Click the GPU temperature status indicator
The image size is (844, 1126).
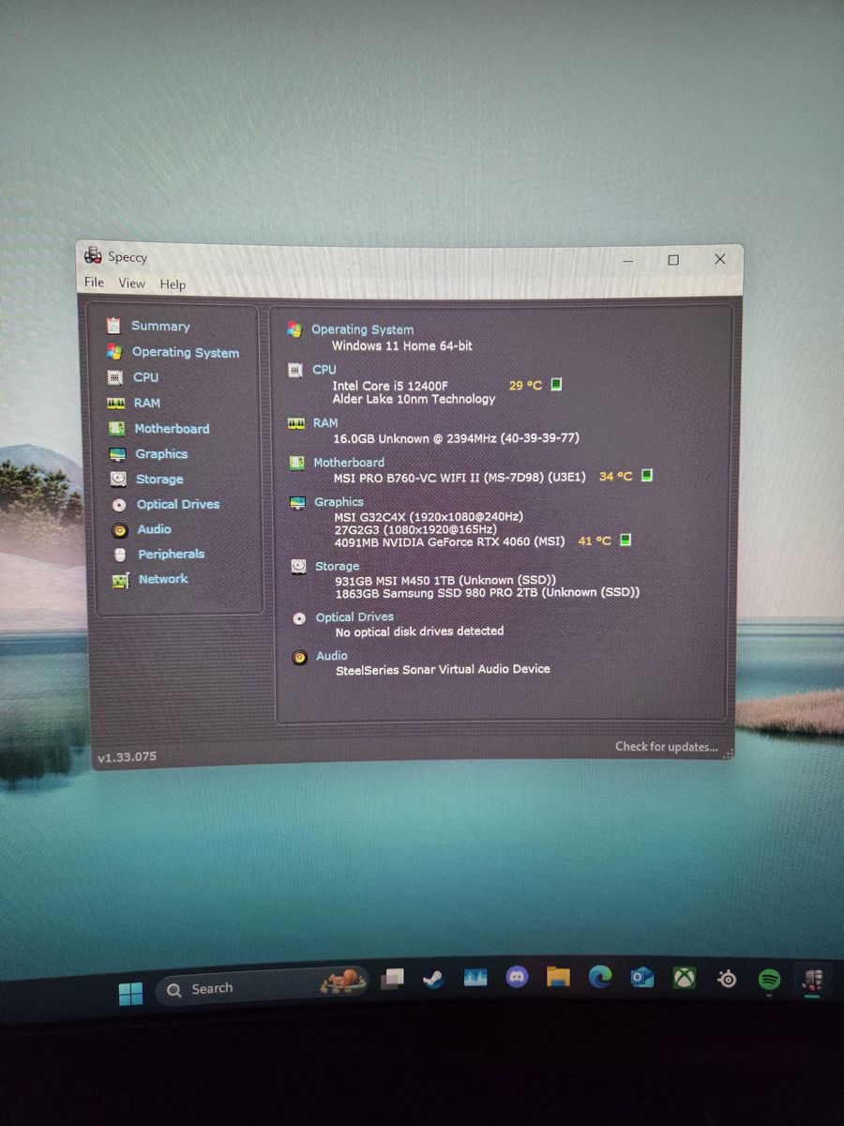pyautogui.click(x=625, y=540)
